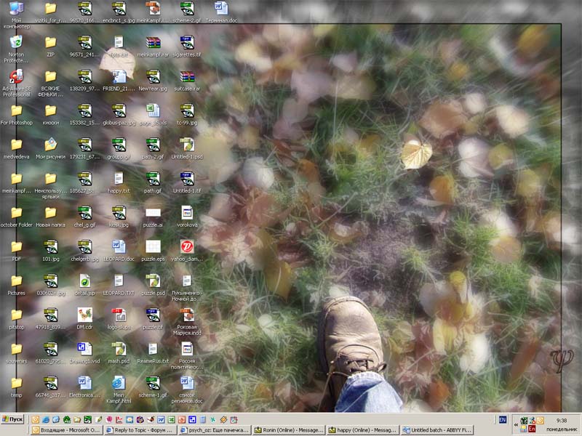Select the scheme-1.gif file
Viewport: 582px width, 436px height.
point(153,388)
